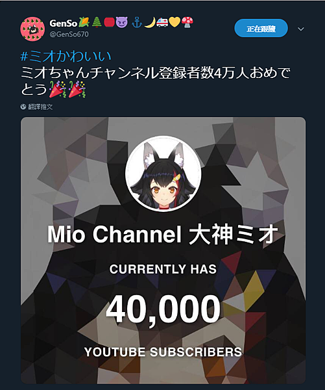Open the attached subscriber count image

pyautogui.click(x=163, y=250)
